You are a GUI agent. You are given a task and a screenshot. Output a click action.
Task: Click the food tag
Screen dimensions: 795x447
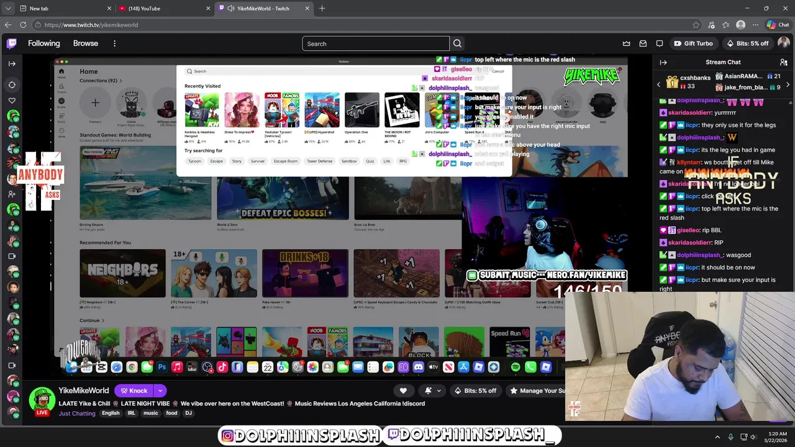171,413
